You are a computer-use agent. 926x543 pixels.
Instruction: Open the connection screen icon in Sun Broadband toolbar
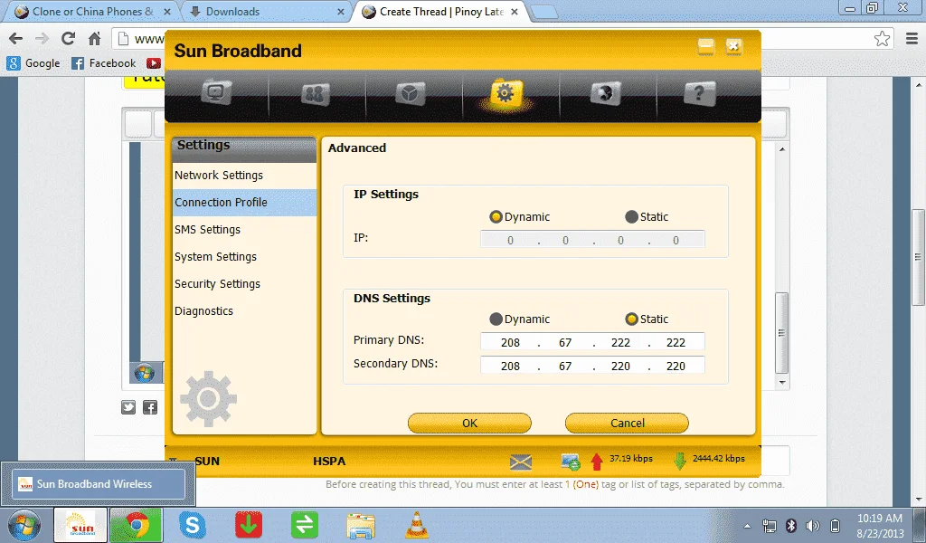216,93
